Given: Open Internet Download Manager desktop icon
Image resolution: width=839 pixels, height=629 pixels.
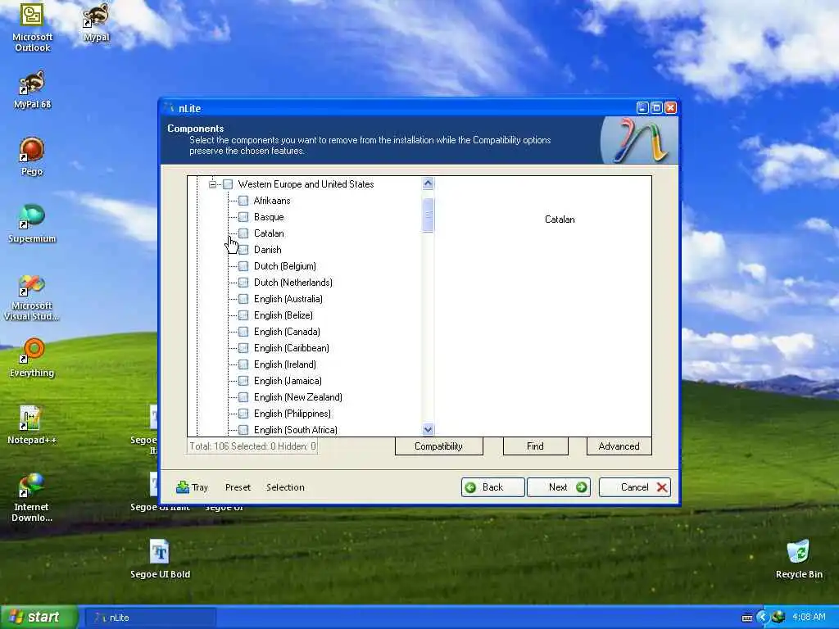Looking at the screenshot, I should (32, 497).
